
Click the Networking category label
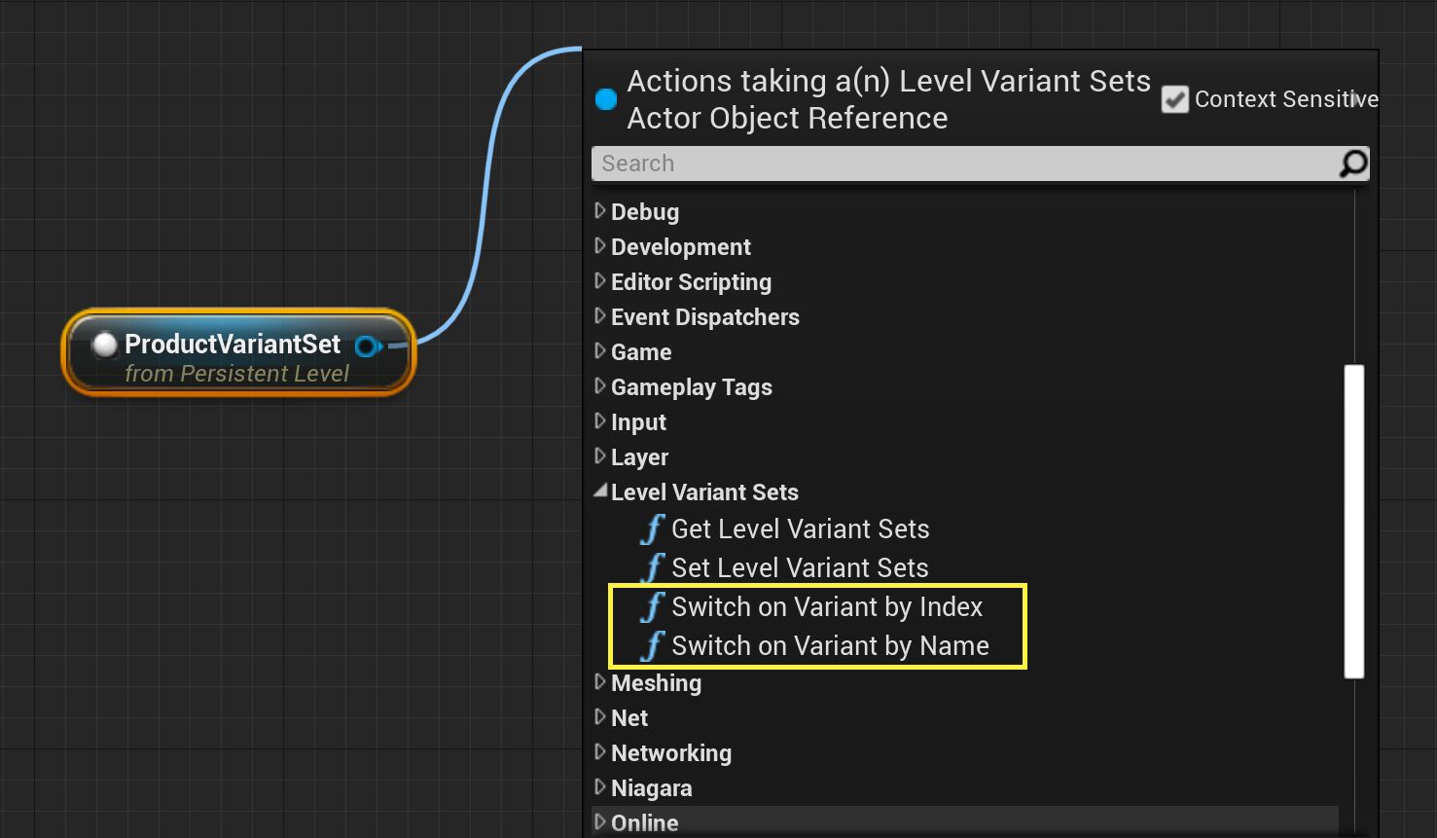pos(671,753)
